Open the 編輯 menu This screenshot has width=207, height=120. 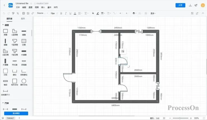pos(24,7)
